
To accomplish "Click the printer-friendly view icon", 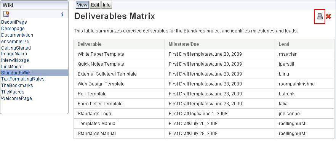I will coord(320,16).
